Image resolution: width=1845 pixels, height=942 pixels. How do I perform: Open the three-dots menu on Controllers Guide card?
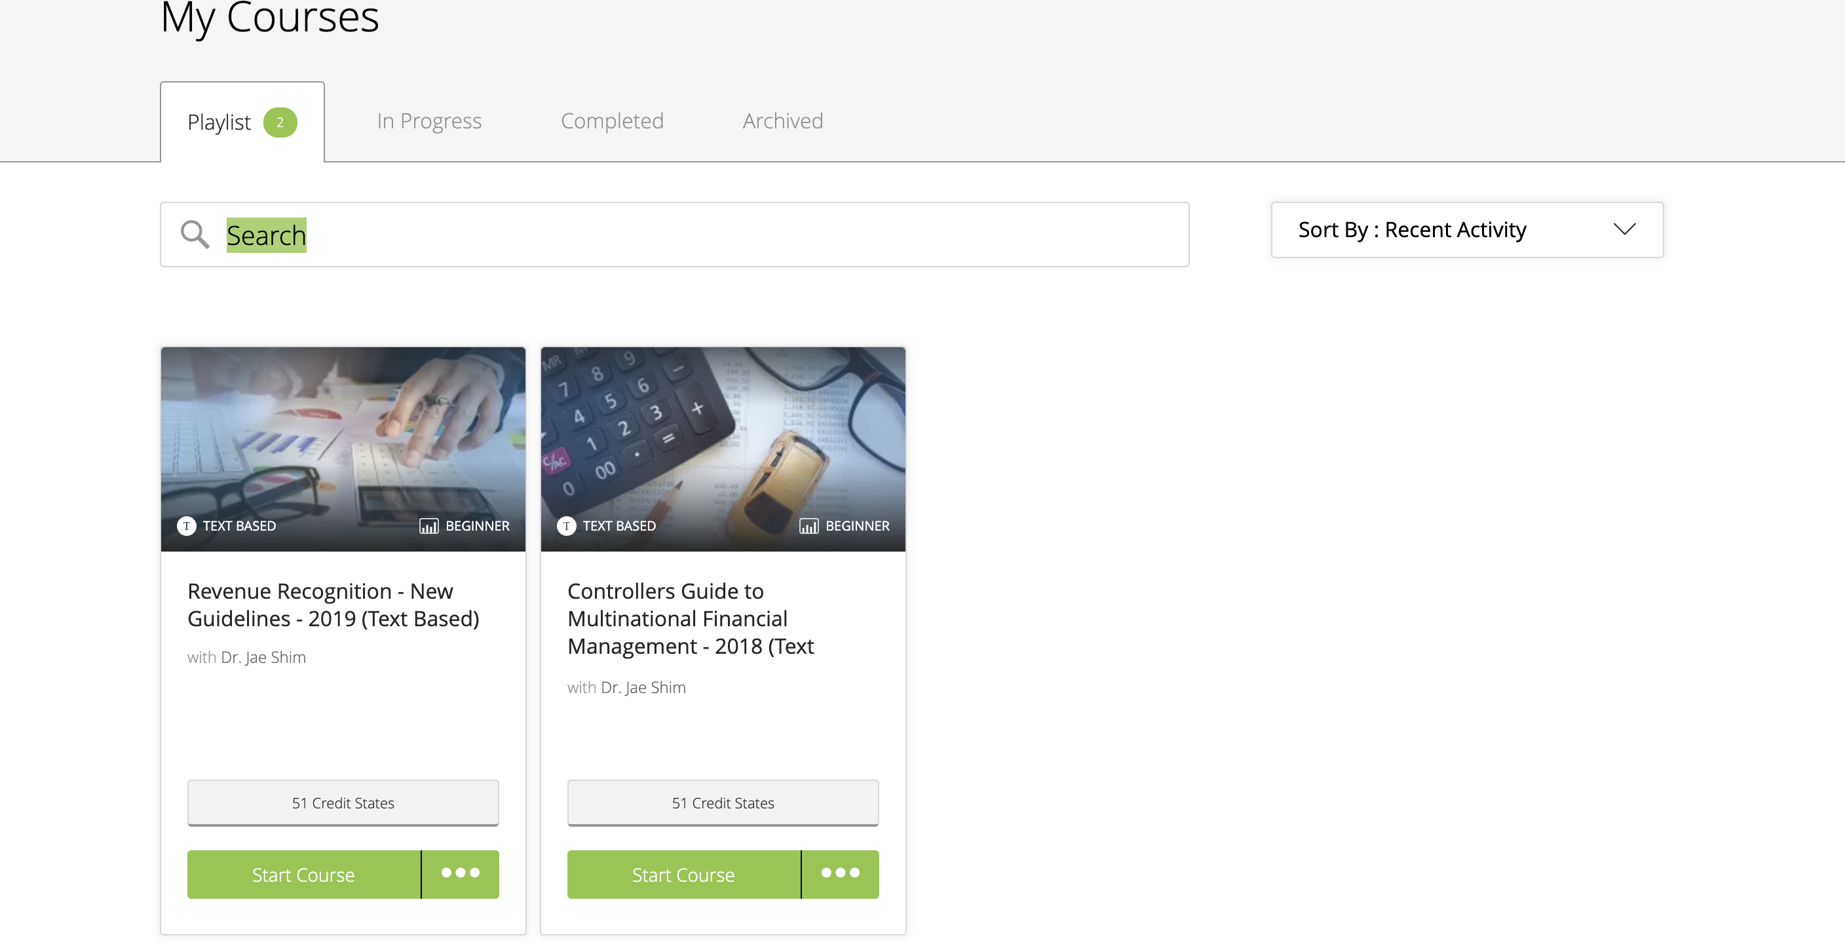[x=840, y=874]
